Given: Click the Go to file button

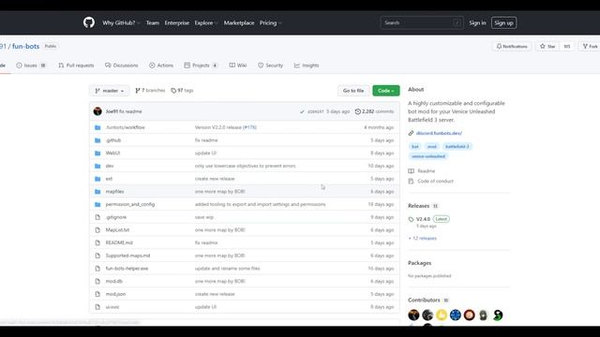Looking at the screenshot, I should pyautogui.click(x=353, y=91).
